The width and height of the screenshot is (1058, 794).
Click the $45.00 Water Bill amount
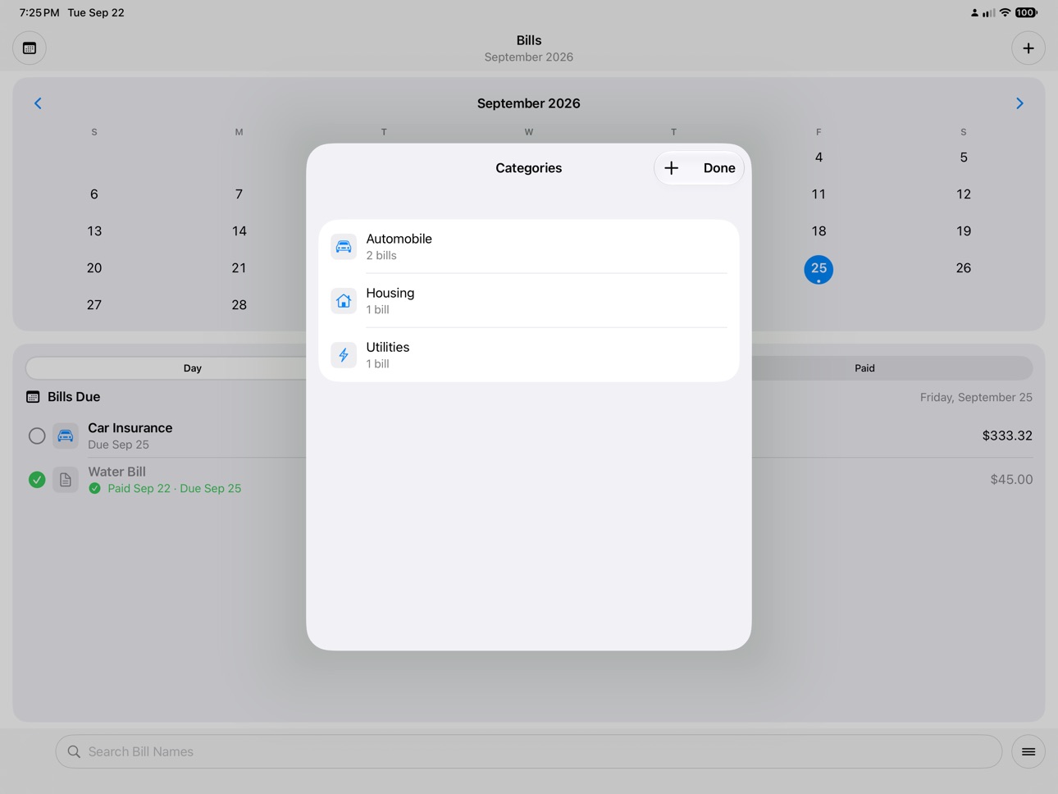tap(1011, 480)
